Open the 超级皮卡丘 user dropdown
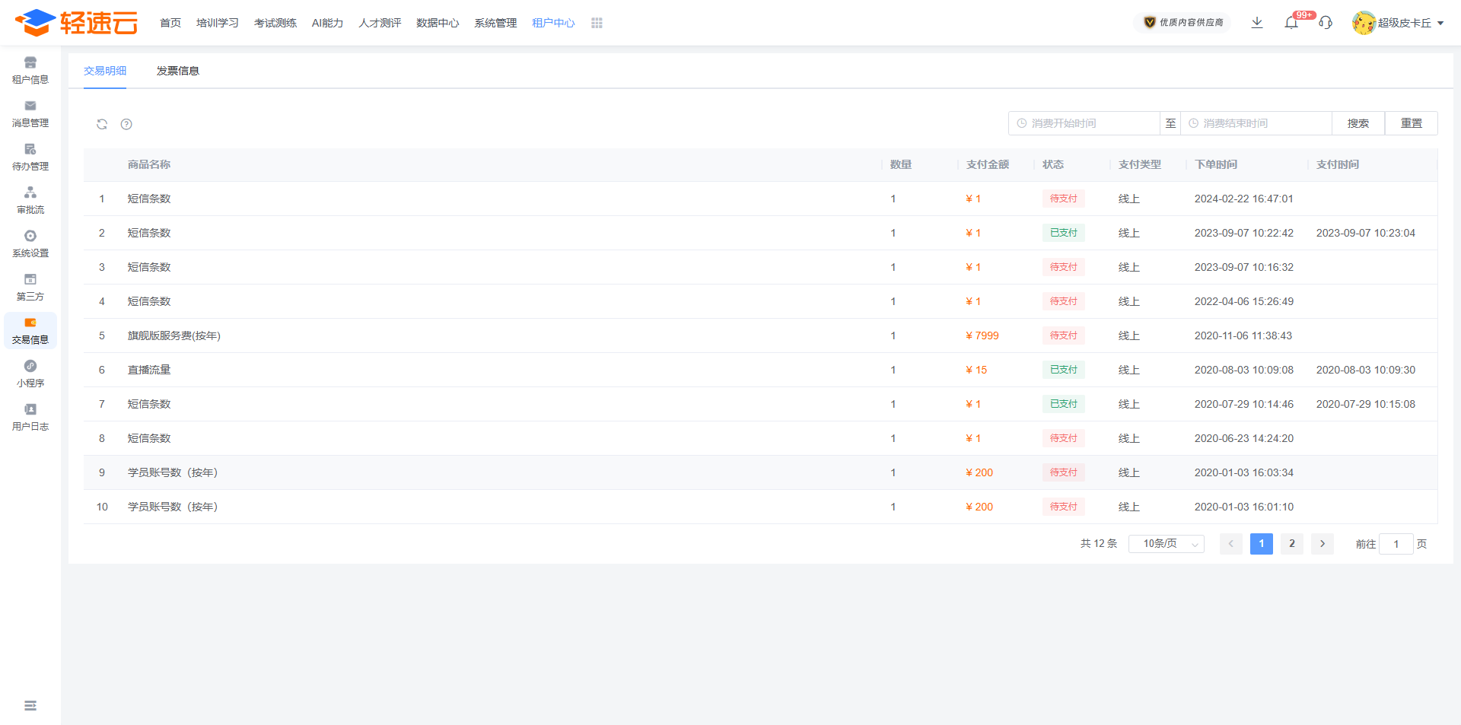This screenshot has height=725, width=1461. pyautogui.click(x=1399, y=23)
